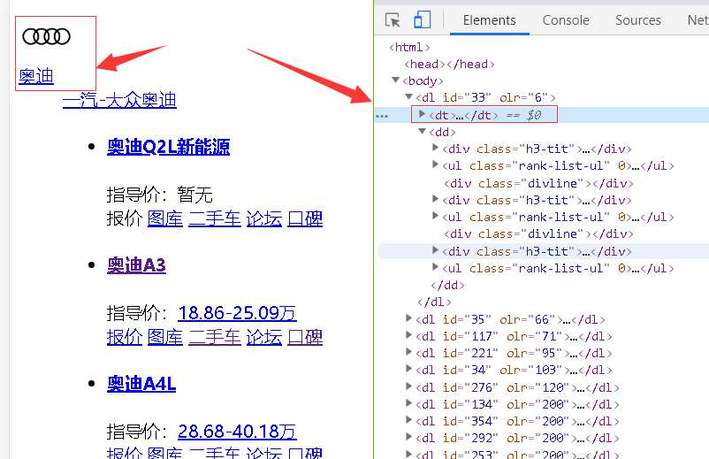Collapse the dl id="33" node

click(x=408, y=96)
